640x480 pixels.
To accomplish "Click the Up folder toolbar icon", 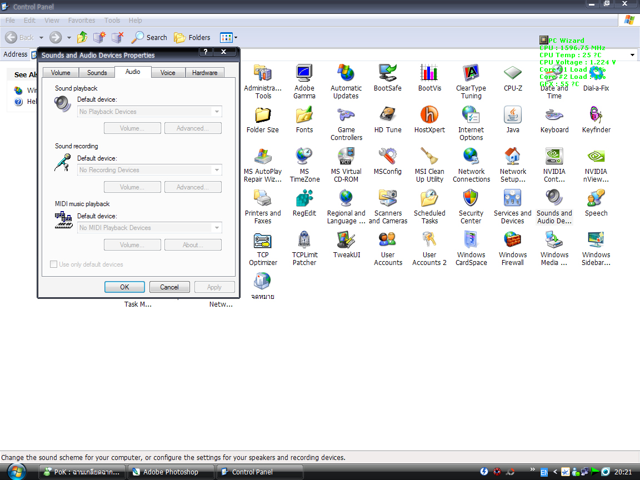I will point(82,37).
